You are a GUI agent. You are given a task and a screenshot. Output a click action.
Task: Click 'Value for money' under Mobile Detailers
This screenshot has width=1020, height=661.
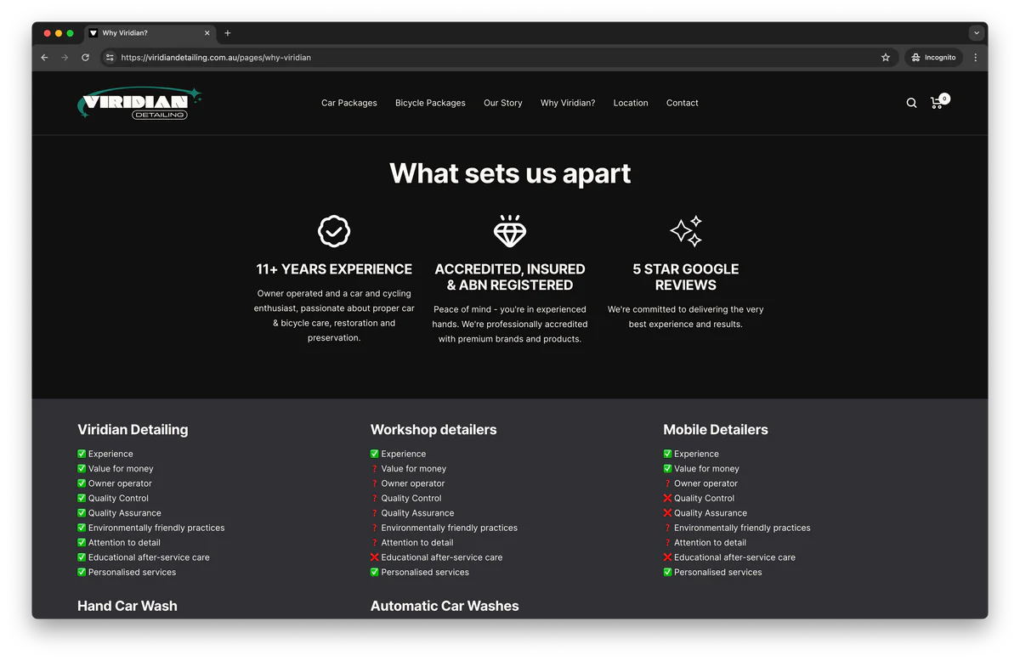click(x=707, y=469)
